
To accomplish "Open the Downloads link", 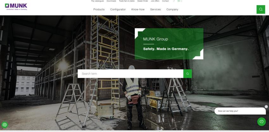I will pyautogui.click(x=111, y=1).
